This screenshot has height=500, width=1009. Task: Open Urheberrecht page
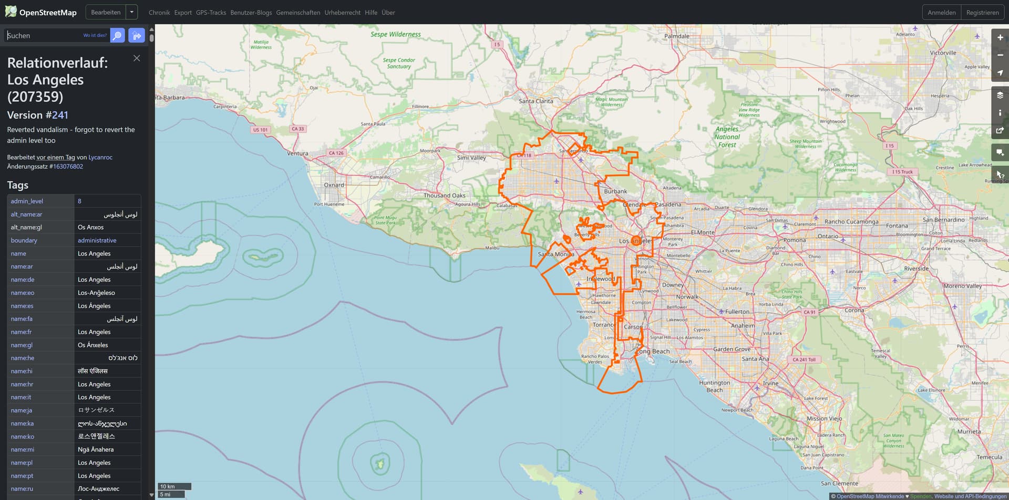tap(343, 13)
